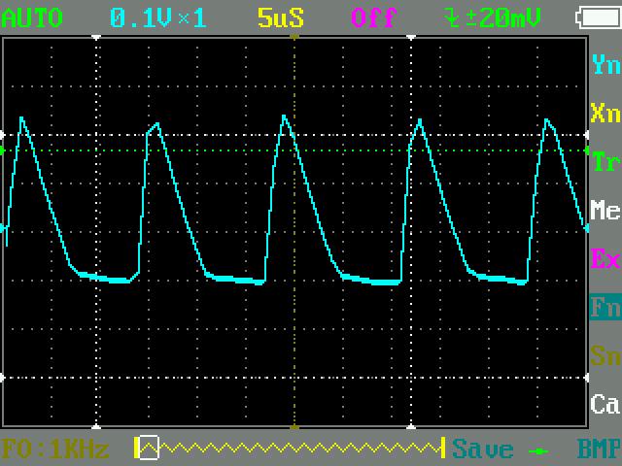
Task: Click the battery status icon
Action: (599, 17)
